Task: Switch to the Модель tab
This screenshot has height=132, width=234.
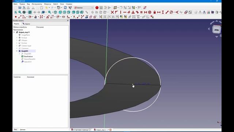Action: click(16, 24)
